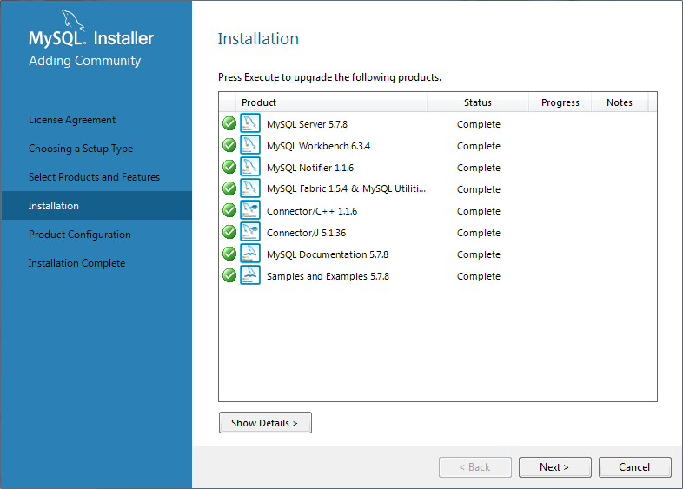This screenshot has height=489, width=683.
Task: Click the Next button
Action: (554, 467)
